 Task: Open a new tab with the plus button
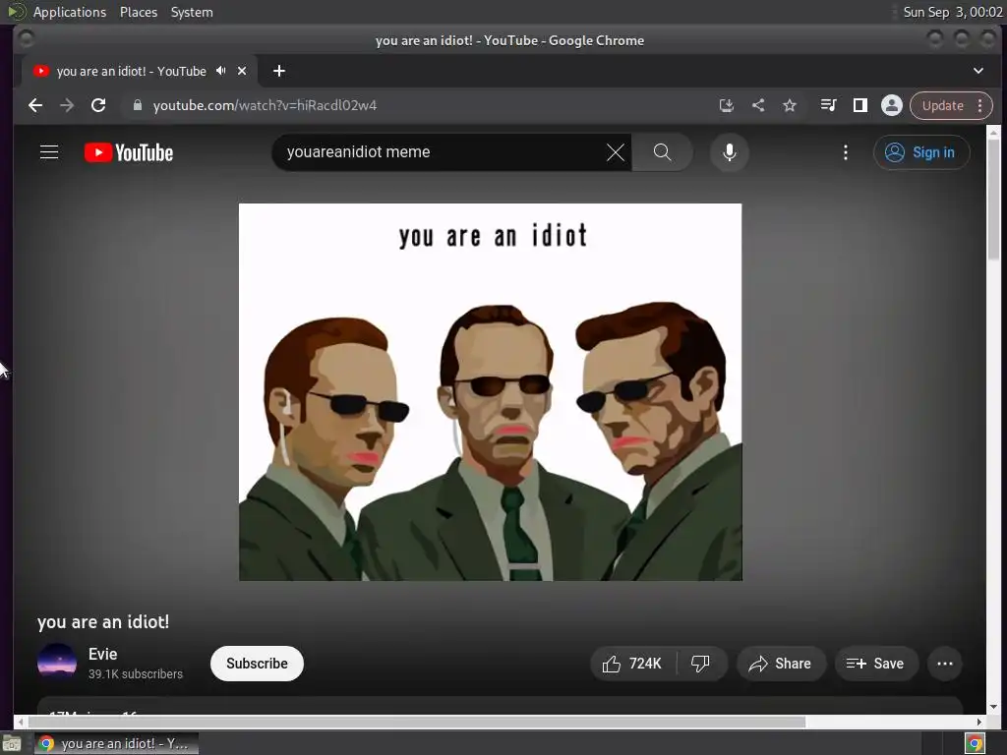(x=278, y=71)
